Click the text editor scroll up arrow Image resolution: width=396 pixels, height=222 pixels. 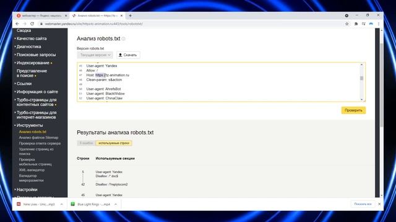click(x=361, y=65)
